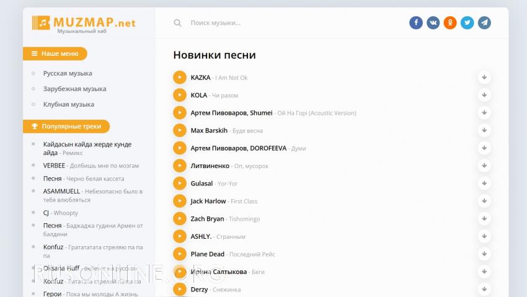Download Литвиненко - Оп, мусорок

[484, 166]
